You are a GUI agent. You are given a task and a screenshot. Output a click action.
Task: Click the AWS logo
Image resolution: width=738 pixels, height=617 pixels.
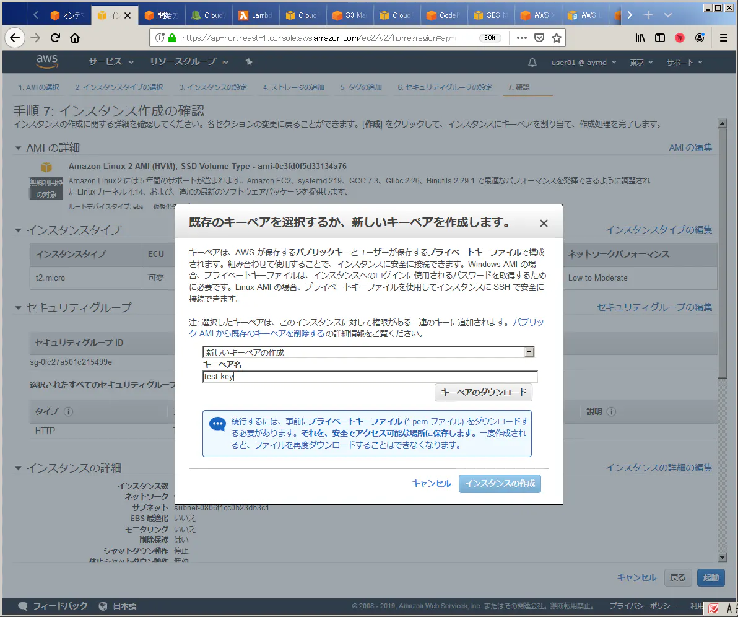pyautogui.click(x=46, y=61)
